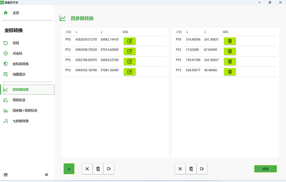Add new point with green plus button
The image size is (286, 182).
click(69, 169)
